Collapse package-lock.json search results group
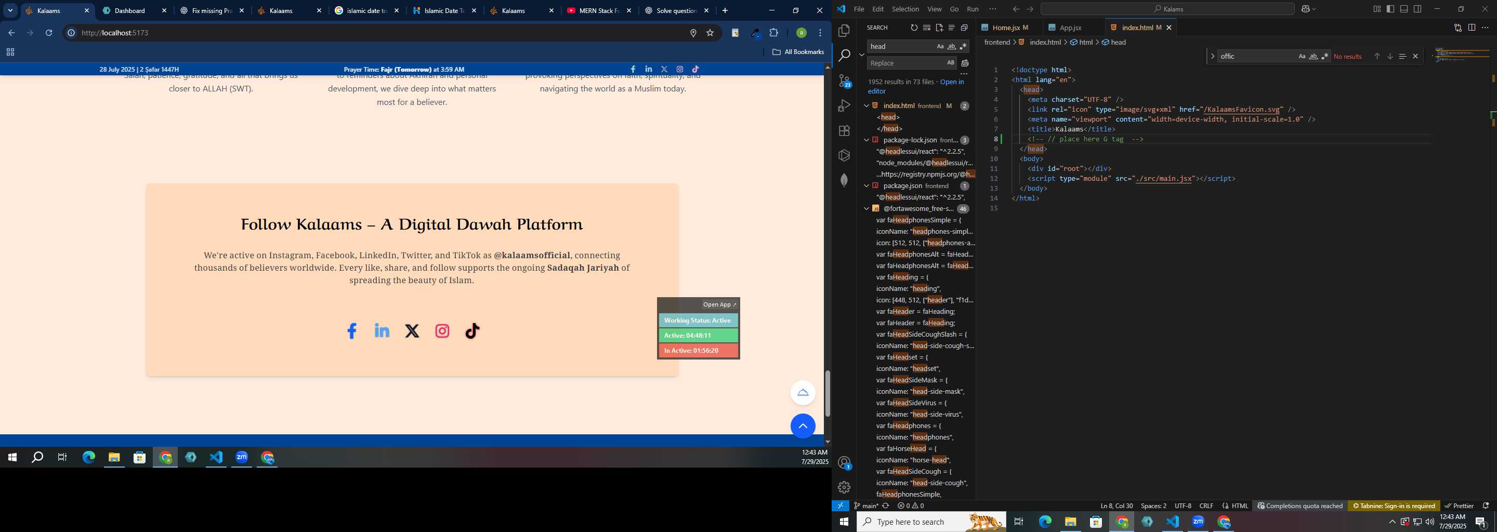Image resolution: width=1497 pixels, height=532 pixels. (x=866, y=140)
